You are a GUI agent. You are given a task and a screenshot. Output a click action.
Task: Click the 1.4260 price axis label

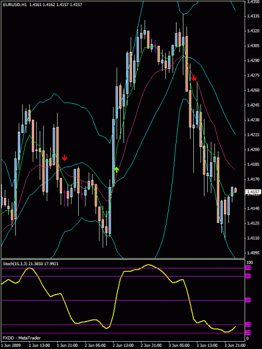(x=253, y=90)
